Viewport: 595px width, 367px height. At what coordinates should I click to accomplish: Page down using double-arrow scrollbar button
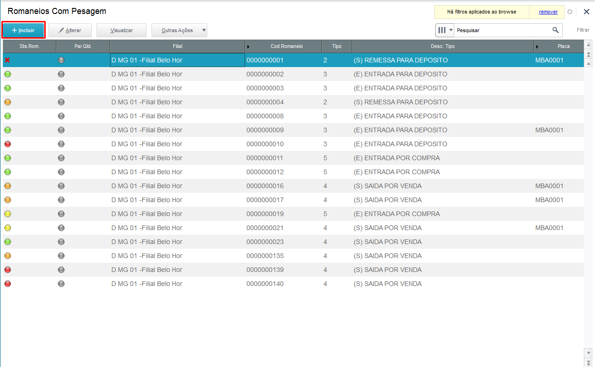pyautogui.click(x=588, y=362)
